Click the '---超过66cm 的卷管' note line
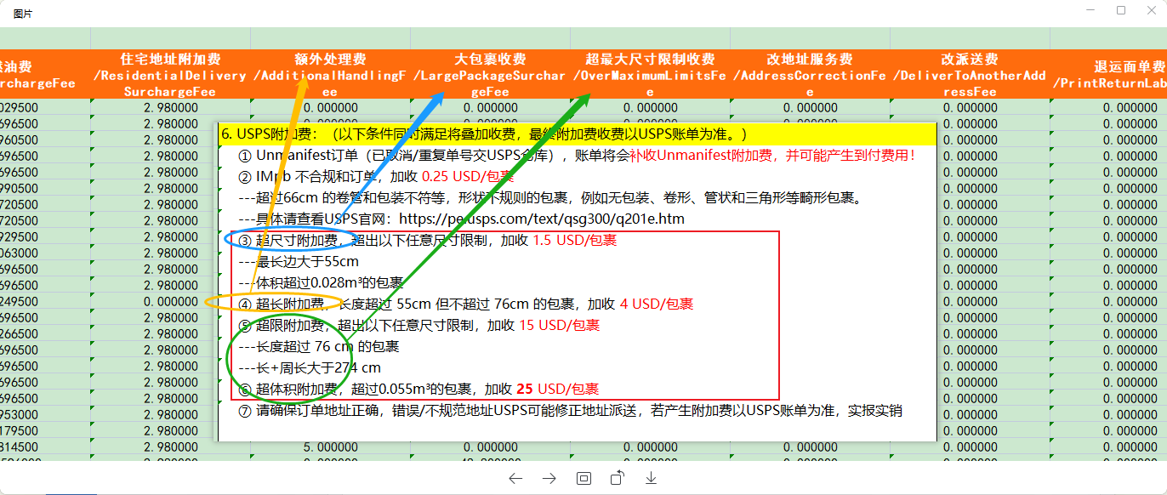Image resolution: width=1167 pixels, height=495 pixels. click(550, 198)
